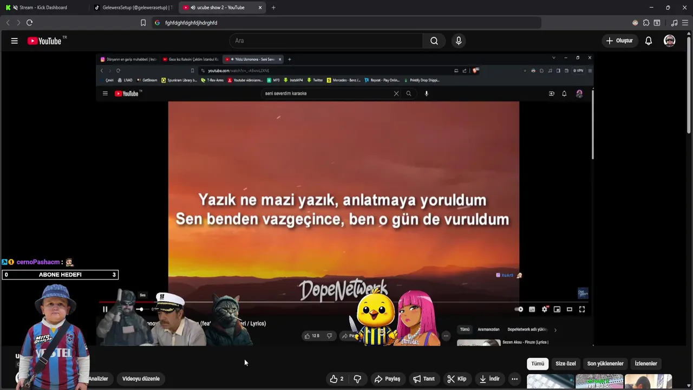
Task: Start voice search with the microphone
Action: click(x=459, y=41)
